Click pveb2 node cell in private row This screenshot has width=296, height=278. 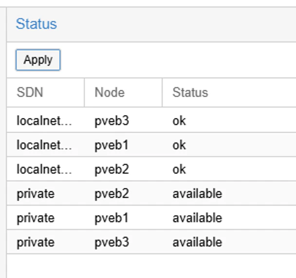(x=111, y=193)
